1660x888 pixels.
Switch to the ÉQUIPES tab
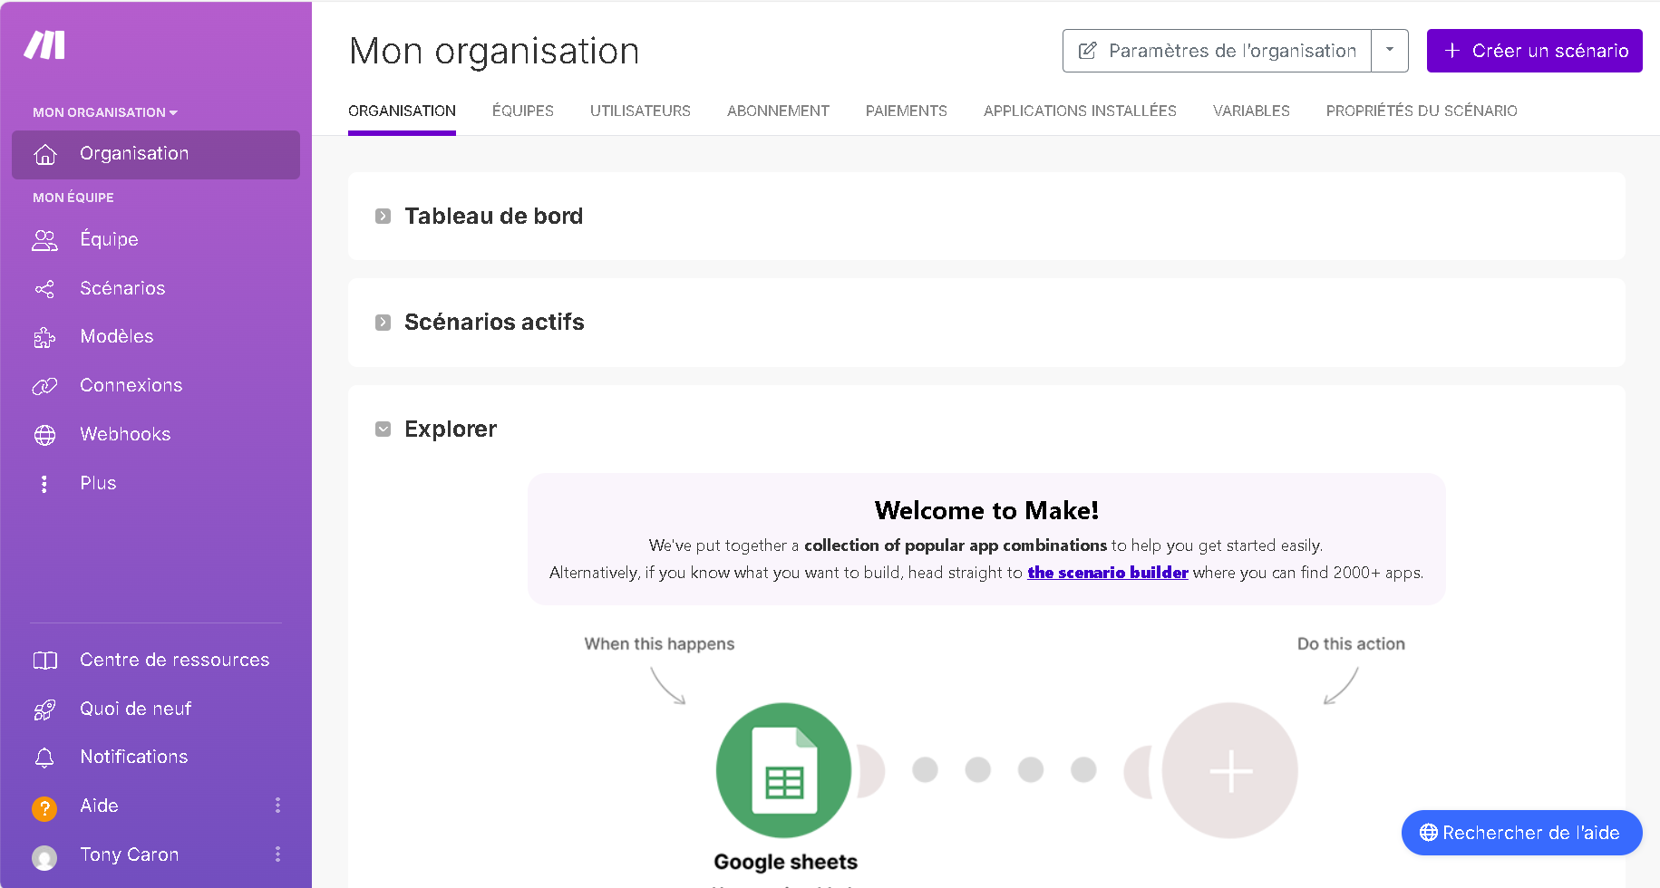click(522, 111)
